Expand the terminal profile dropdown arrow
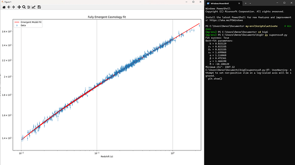 coord(250,3)
